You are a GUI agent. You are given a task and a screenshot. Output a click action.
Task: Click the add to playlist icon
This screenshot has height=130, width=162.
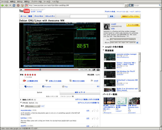[x=70, y=81]
